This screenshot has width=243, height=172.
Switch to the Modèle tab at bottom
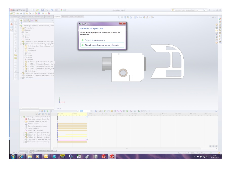coord(33,150)
